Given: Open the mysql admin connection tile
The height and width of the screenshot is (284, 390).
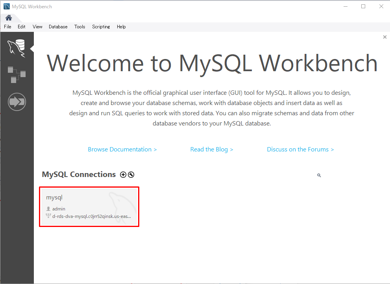Looking at the screenshot, I should pos(89,207).
